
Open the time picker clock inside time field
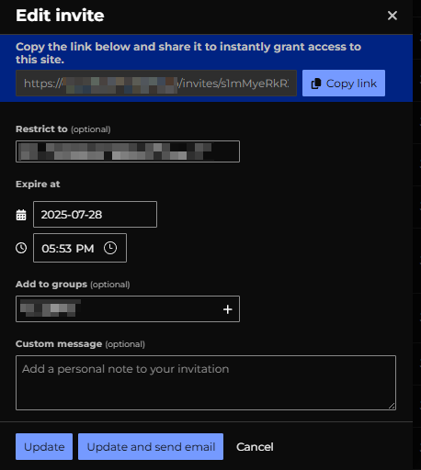[x=110, y=248]
